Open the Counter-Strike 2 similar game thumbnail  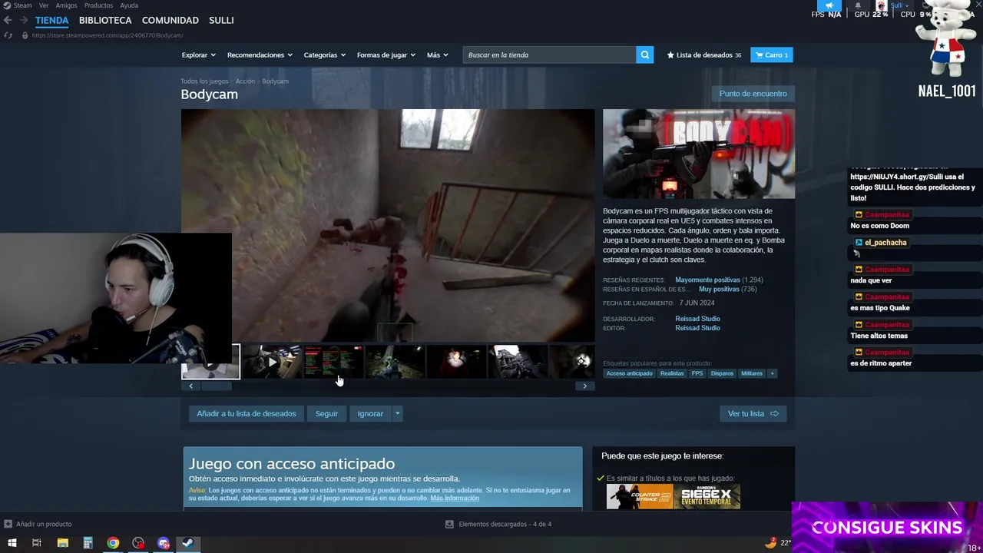[640, 496]
